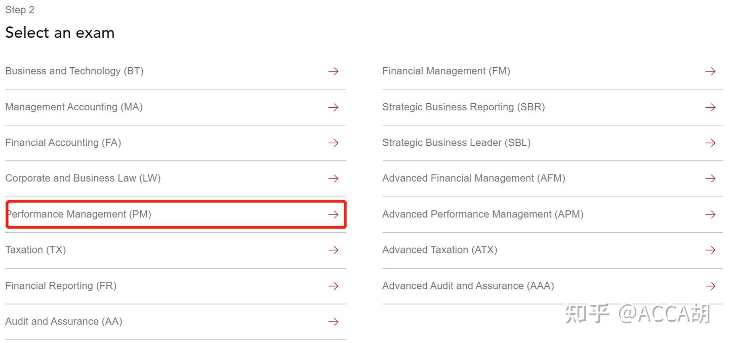Click the arrow for Financial Management (FM)

click(710, 71)
